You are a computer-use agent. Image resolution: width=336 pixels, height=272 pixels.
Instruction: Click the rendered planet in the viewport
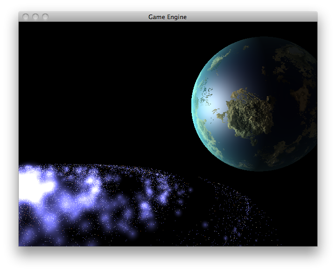(x=254, y=104)
